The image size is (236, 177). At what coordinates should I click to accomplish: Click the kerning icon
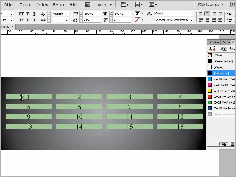[x=43, y=14]
